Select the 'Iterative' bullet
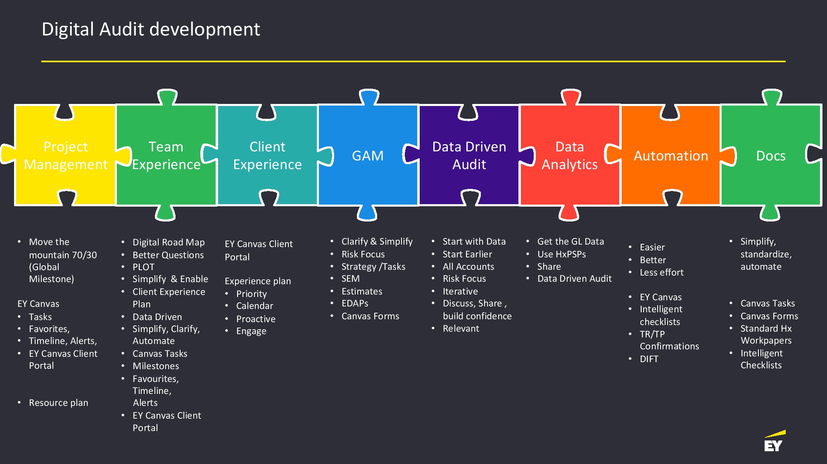Screen dimensions: 827x464 [460, 291]
